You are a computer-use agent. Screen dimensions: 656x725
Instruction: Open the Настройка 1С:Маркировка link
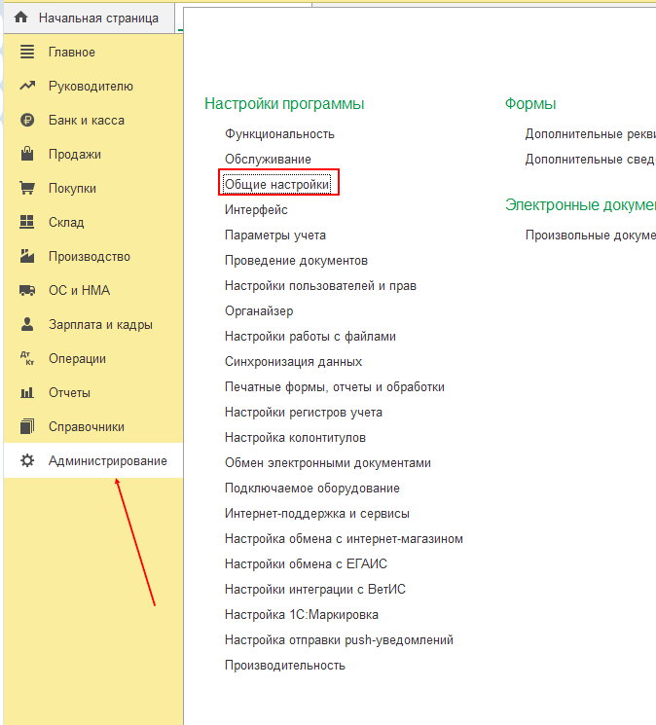(302, 615)
